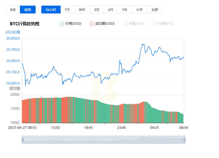Click the left handle of range slider
Image resolution: width=219 pixels, height=158 pixels.
22,140
